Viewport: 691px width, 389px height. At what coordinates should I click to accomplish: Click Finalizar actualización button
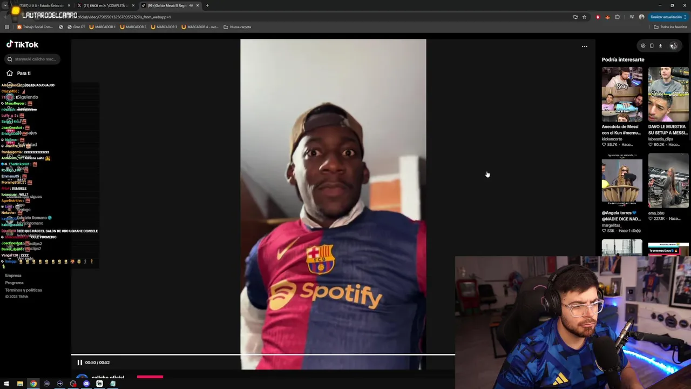click(x=667, y=17)
